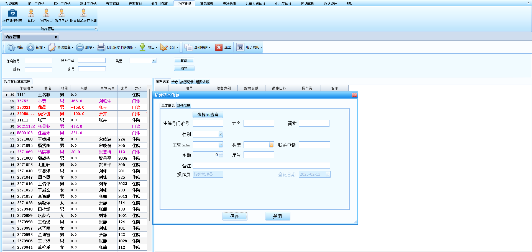Expand the 治疗管理 ribbon group launcher
The height and width of the screenshot is (252, 532).
[96, 29]
